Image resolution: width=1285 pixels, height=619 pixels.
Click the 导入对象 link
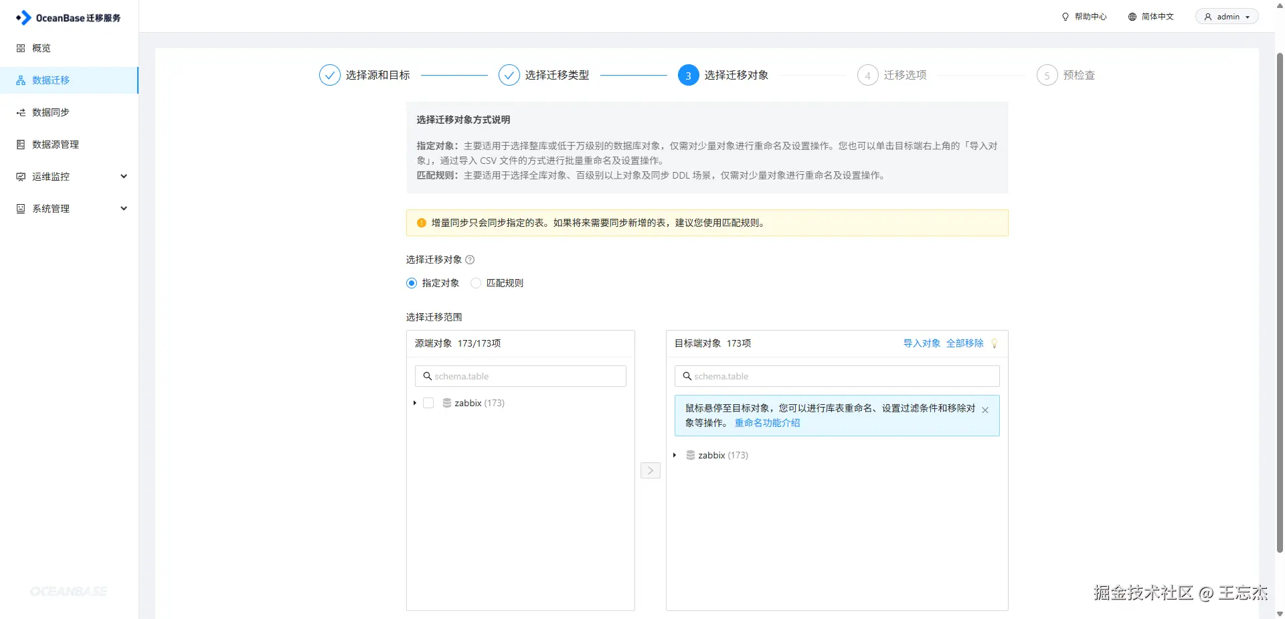pyautogui.click(x=922, y=343)
